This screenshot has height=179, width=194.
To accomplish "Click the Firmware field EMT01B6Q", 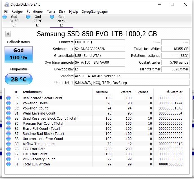I will [100, 42].
